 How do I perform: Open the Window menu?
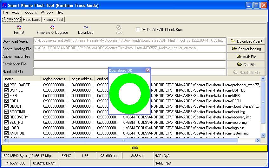47,12
